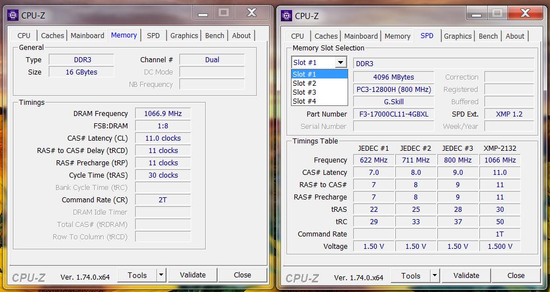The width and height of the screenshot is (550, 292).
Task: Click Tools button in right window
Action: coord(411,276)
